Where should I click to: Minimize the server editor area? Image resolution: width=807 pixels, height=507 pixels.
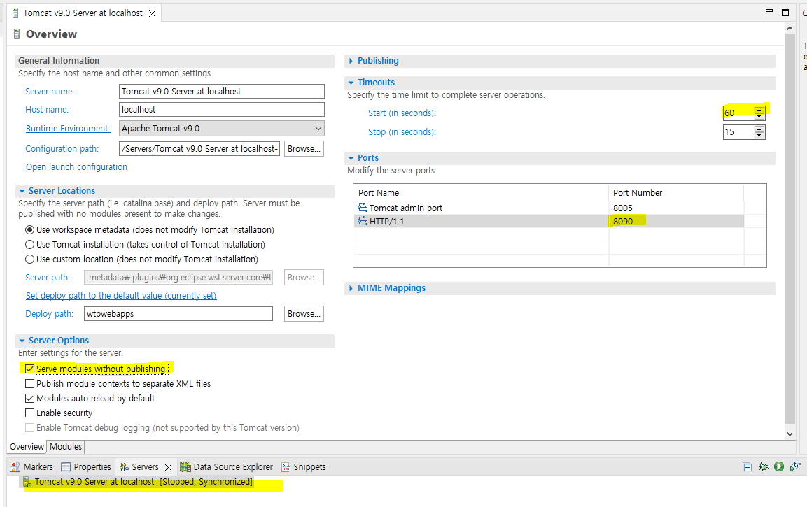point(769,10)
